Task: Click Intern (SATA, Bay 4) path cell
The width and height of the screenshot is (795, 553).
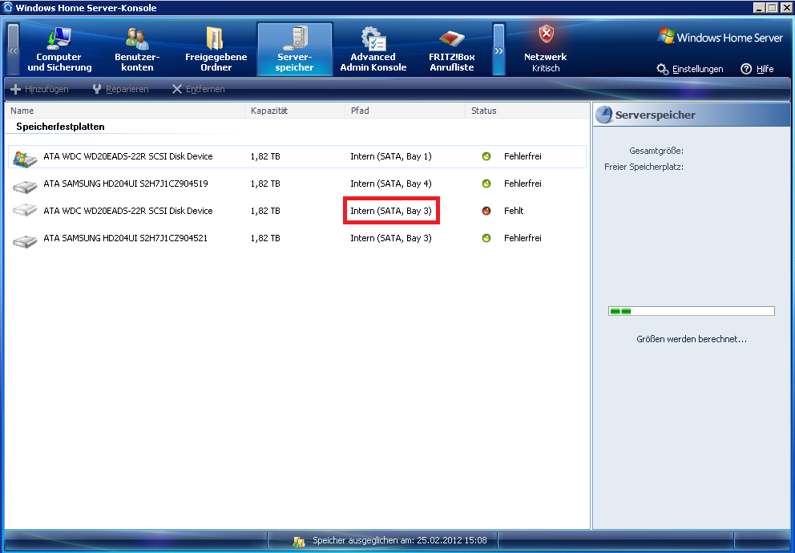Action: click(391, 184)
